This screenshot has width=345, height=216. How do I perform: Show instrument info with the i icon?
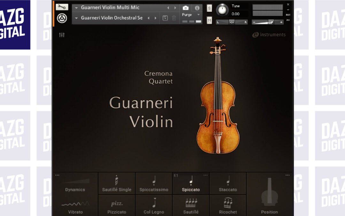[197, 8]
